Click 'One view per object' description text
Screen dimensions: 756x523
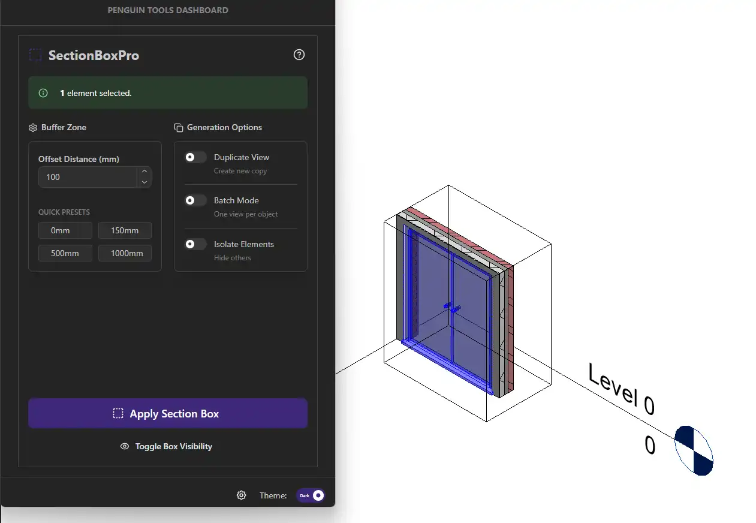(x=246, y=214)
